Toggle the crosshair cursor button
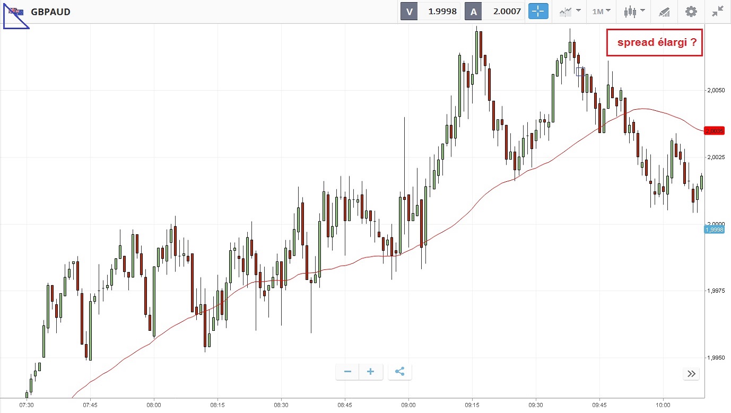This screenshot has width=731, height=413. tap(537, 11)
